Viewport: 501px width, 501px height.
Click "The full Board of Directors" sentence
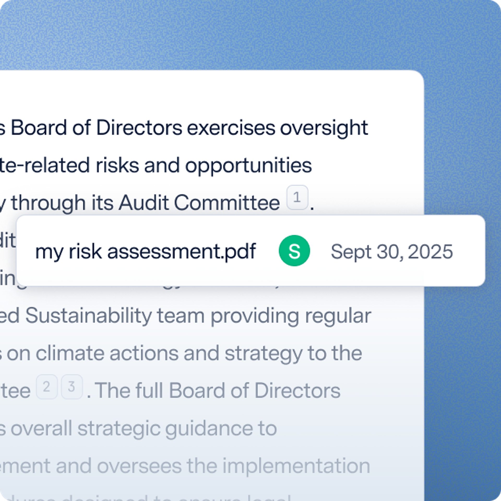pyautogui.click(x=218, y=391)
